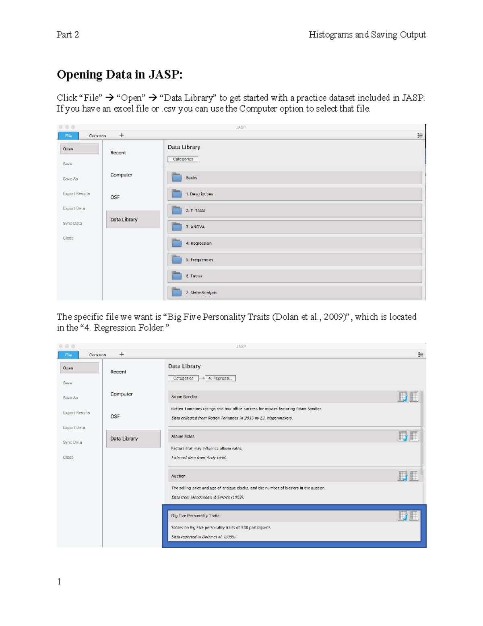Open Big Five Personality Traits data with analyses icon

[x=402, y=515]
